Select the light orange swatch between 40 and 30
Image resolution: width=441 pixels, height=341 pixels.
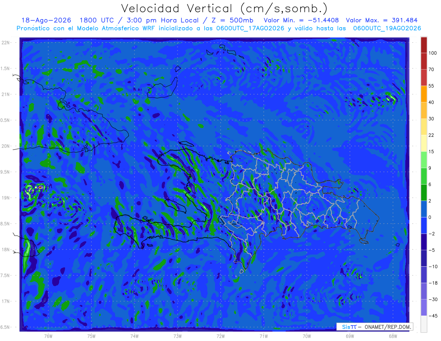(424, 110)
